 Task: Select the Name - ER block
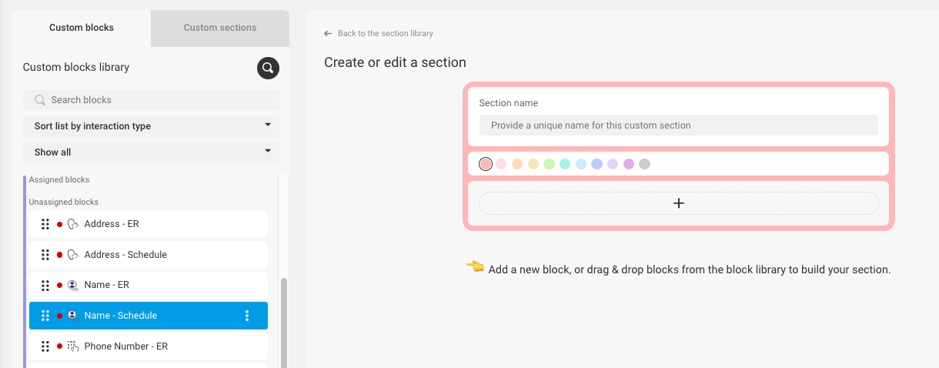click(149, 285)
